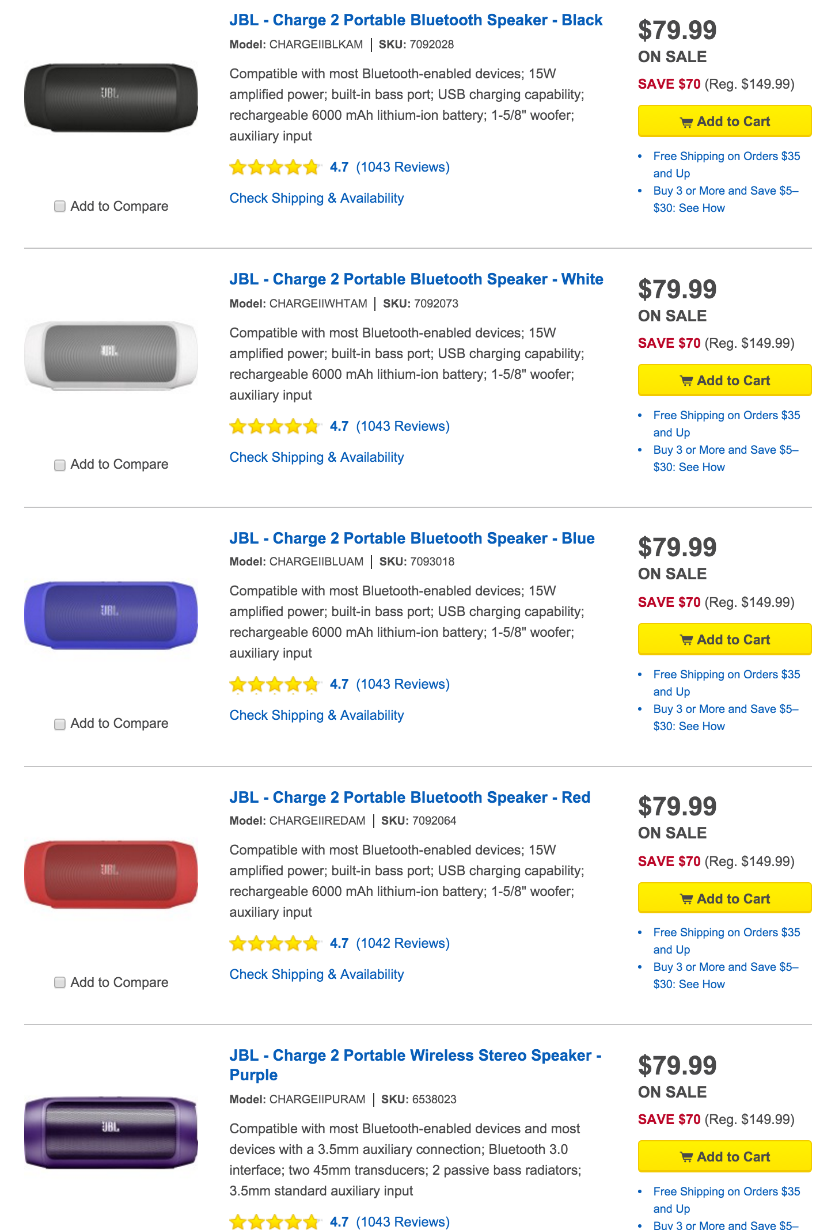The width and height of the screenshot is (835, 1230).
Task: Check Add to Compare for the Red speaker
Action: (x=60, y=982)
